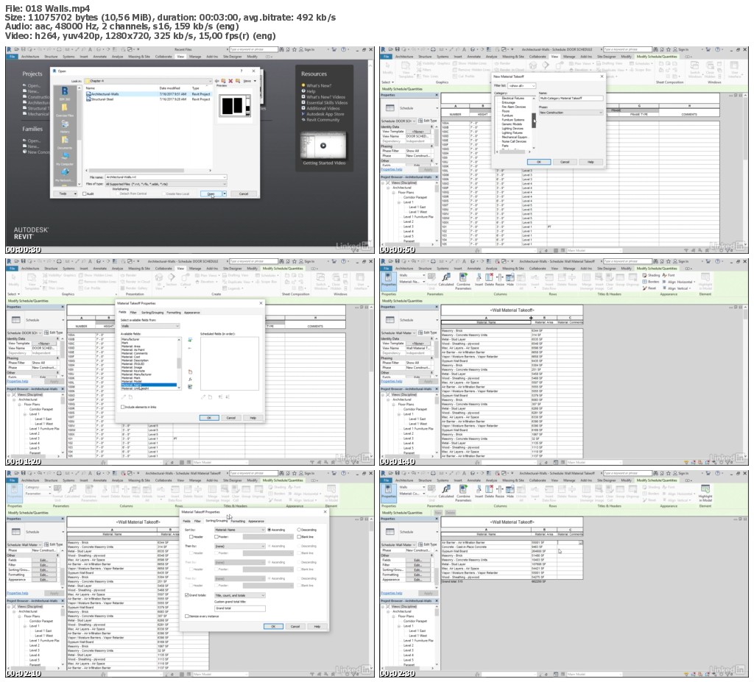
Task: Click BIM 360 icon in Open dialog sidebar
Action: tap(65, 92)
